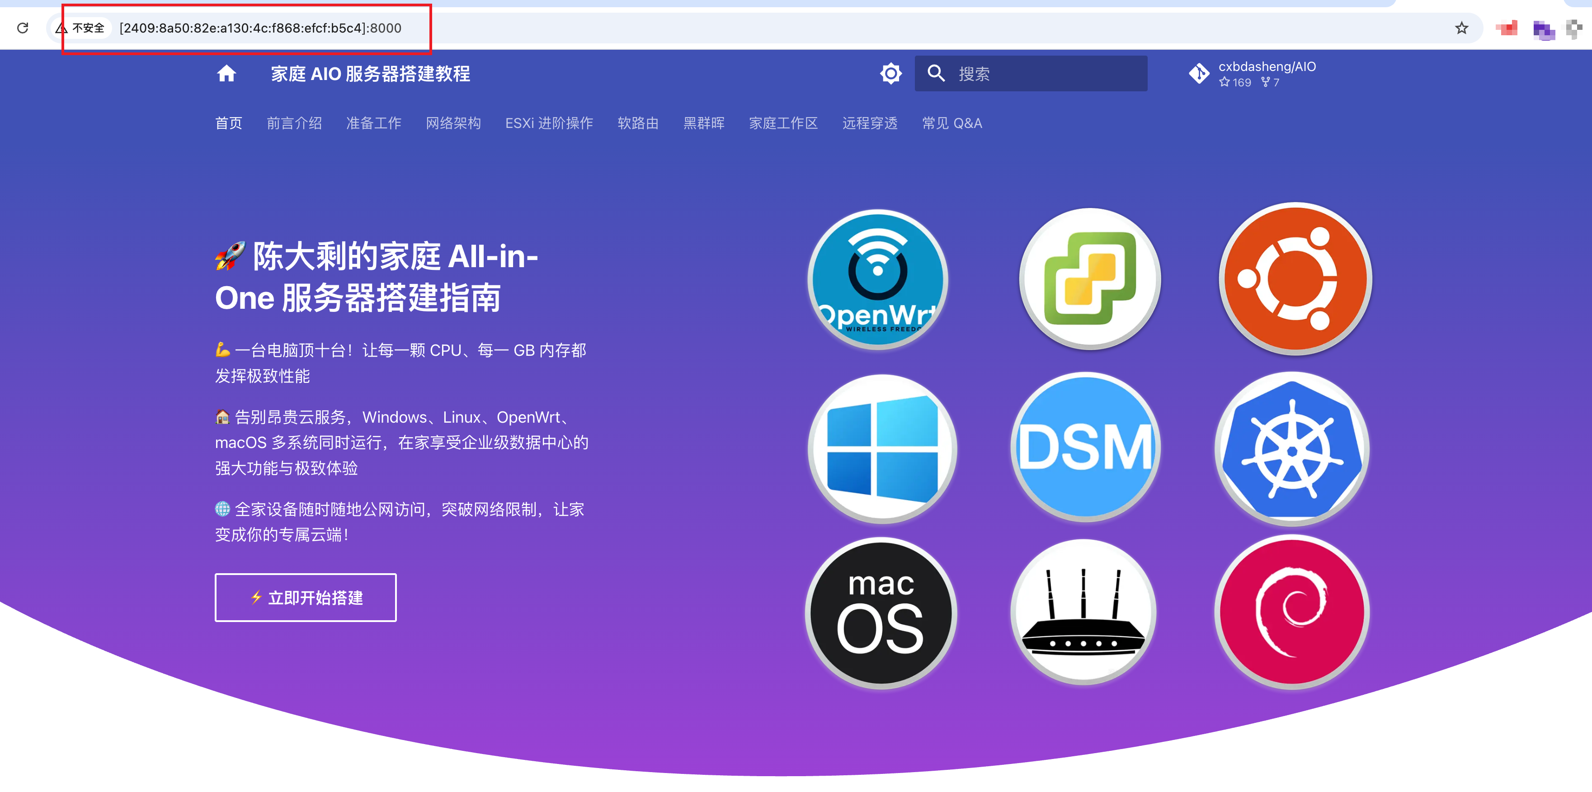Click the Debian swirl icon
The width and height of the screenshot is (1592, 792).
tap(1292, 611)
